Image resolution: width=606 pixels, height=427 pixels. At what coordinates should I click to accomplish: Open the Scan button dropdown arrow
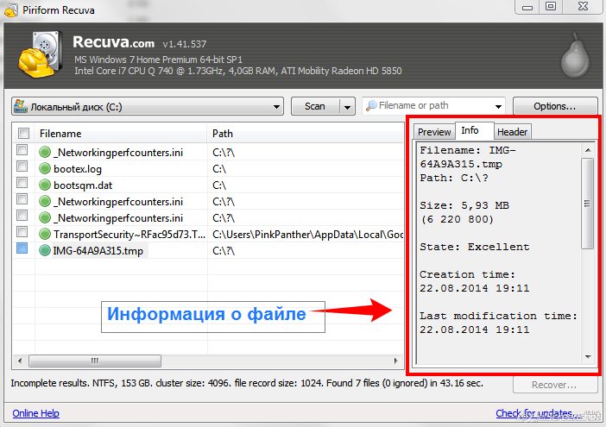[347, 107]
